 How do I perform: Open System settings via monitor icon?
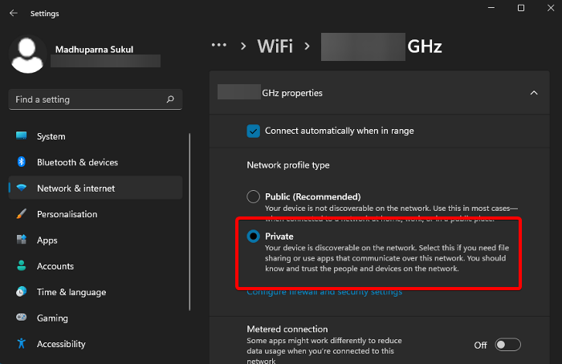tap(21, 136)
